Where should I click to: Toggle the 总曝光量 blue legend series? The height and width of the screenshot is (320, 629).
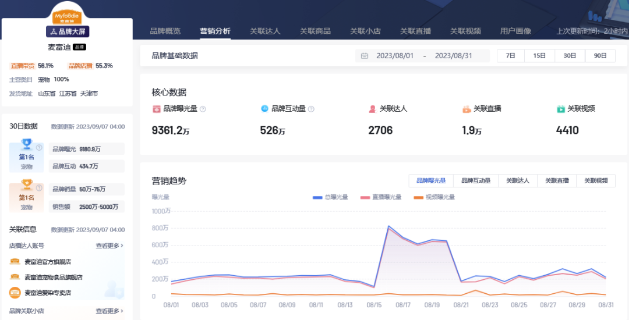tap(330, 197)
